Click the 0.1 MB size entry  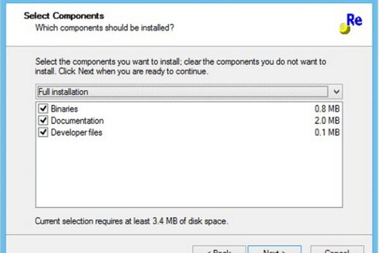click(x=327, y=132)
